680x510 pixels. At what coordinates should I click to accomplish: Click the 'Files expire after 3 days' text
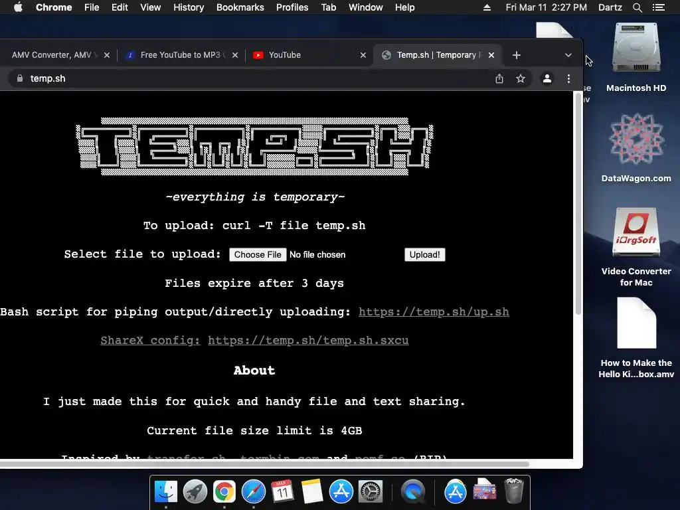tap(254, 283)
